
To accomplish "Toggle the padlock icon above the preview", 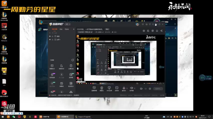I will tap(148, 31).
